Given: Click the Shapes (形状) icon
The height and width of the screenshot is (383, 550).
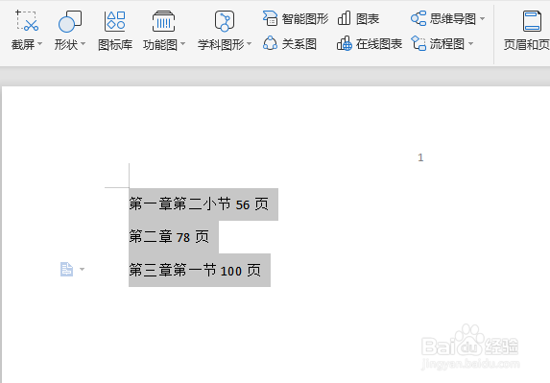Looking at the screenshot, I should 70,21.
